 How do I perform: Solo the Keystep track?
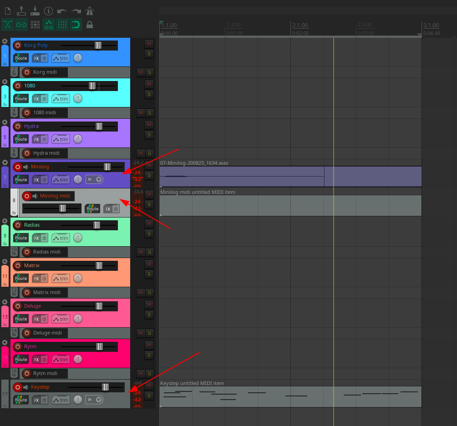[x=149, y=396]
